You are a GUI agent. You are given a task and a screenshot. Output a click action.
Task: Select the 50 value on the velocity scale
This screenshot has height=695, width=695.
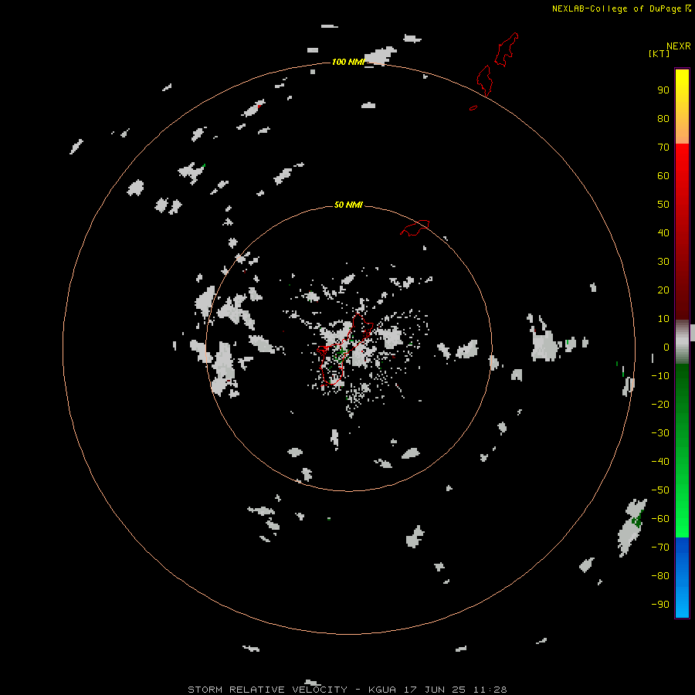(x=663, y=205)
